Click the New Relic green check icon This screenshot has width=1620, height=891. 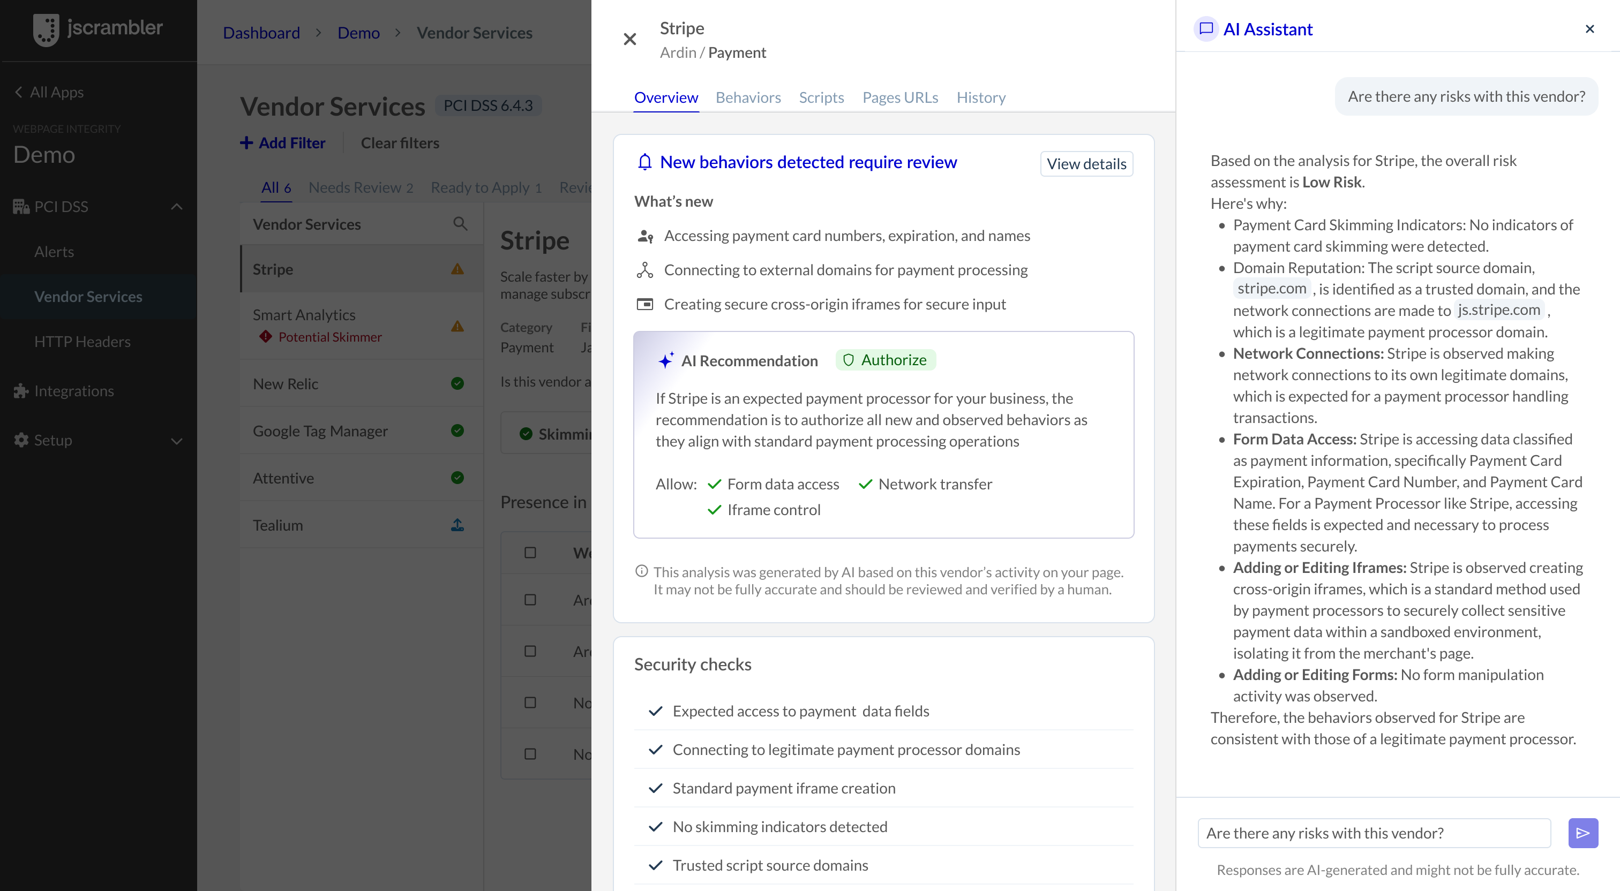(457, 383)
